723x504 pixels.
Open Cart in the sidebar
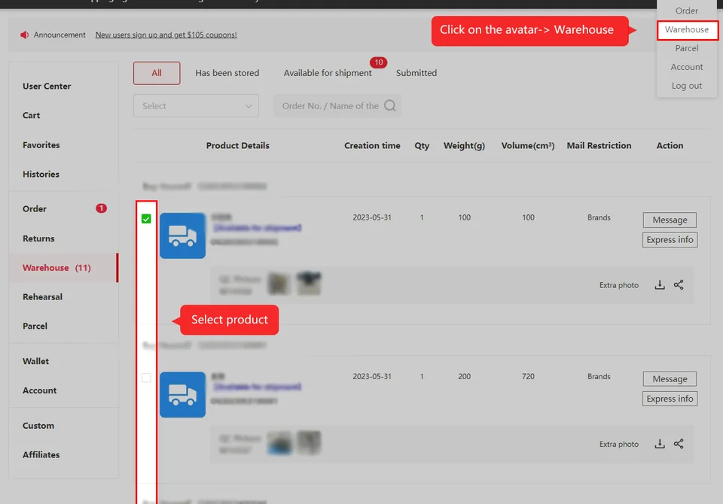pos(32,115)
